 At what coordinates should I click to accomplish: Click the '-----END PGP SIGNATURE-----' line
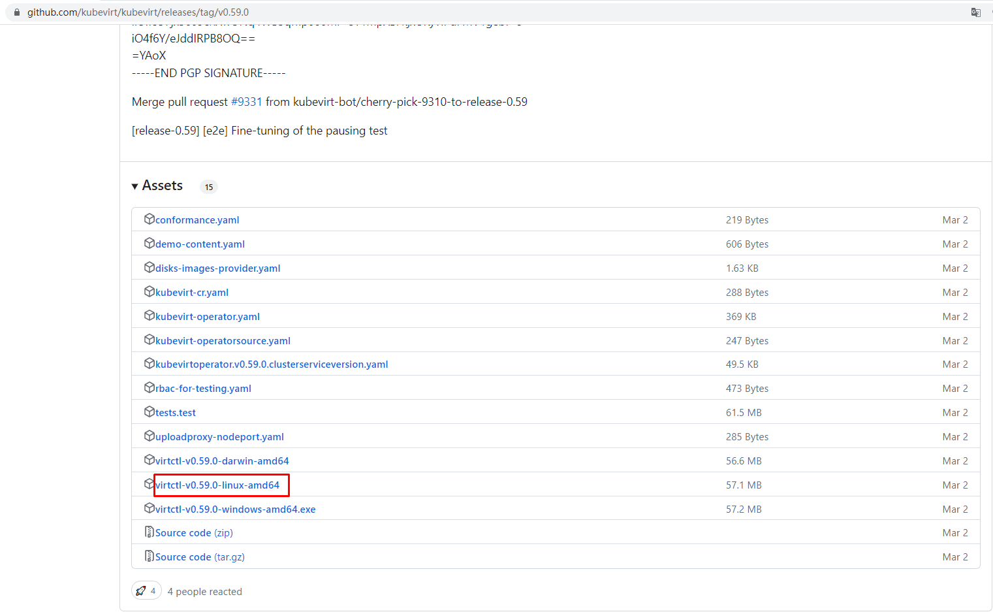(209, 73)
